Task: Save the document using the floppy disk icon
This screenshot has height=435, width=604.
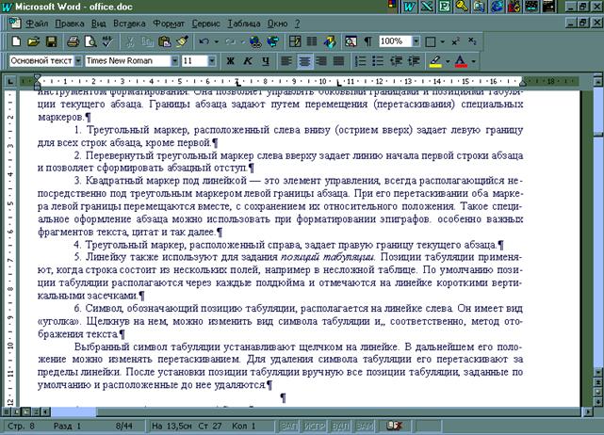Action: (51, 41)
